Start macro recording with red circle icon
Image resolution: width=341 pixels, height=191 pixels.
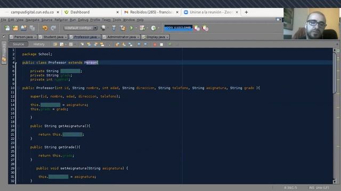pos(155,45)
